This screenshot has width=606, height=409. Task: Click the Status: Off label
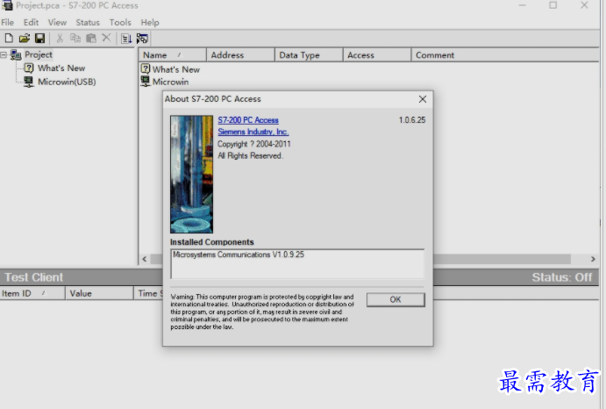(x=561, y=277)
